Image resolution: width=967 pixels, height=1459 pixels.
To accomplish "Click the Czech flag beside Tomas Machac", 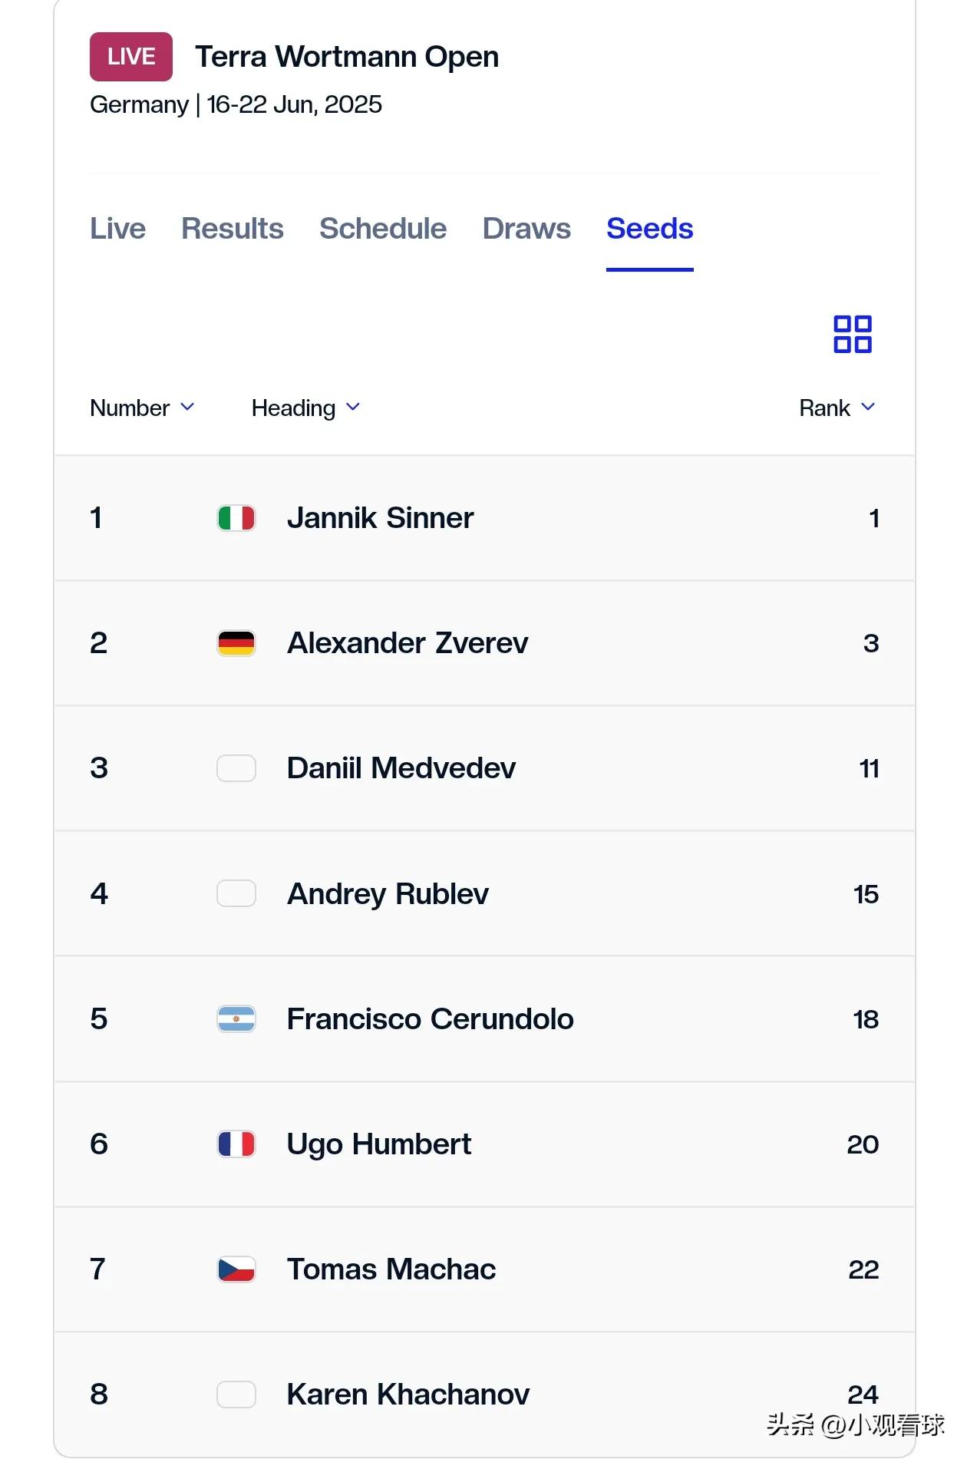I will pyautogui.click(x=236, y=1269).
